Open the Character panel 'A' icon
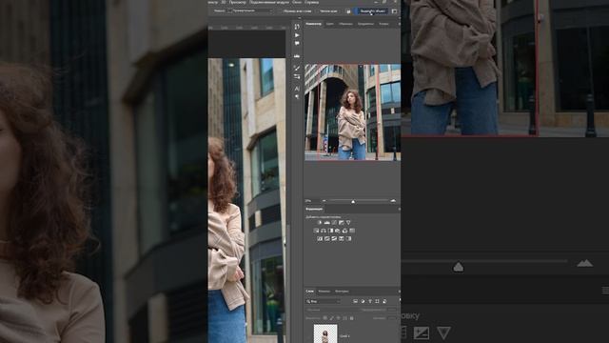This screenshot has height=343, width=609. (297, 89)
